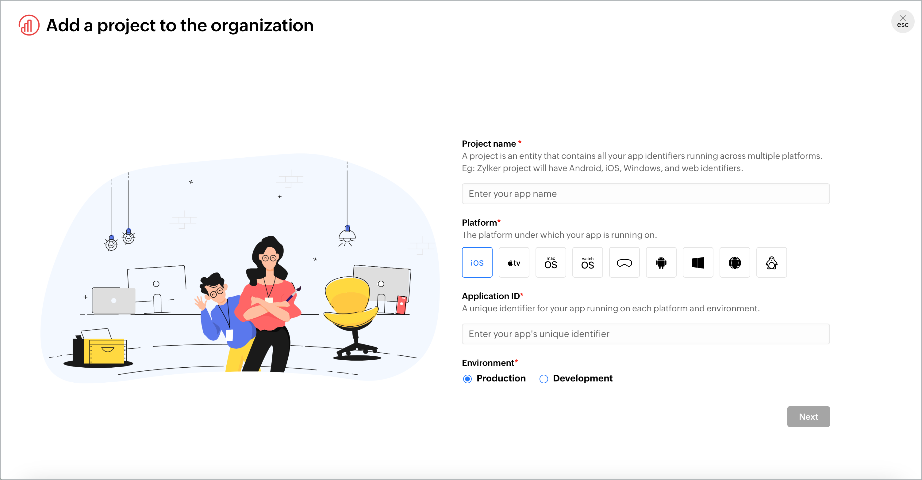
Task: Click the red analytics logo icon
Action: (x=29, y=25)
